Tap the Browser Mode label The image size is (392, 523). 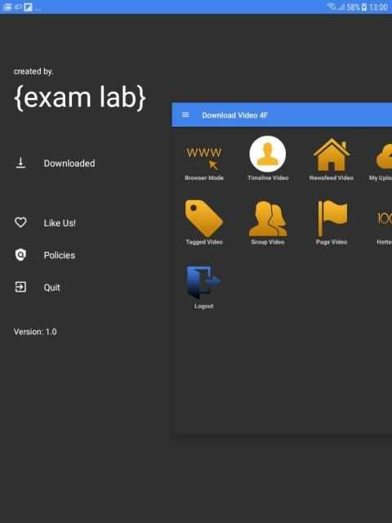pos(204,178)
